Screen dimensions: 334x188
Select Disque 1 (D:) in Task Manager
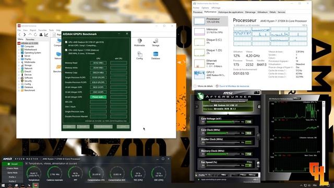pyautogui.click(x=210, y=52)
